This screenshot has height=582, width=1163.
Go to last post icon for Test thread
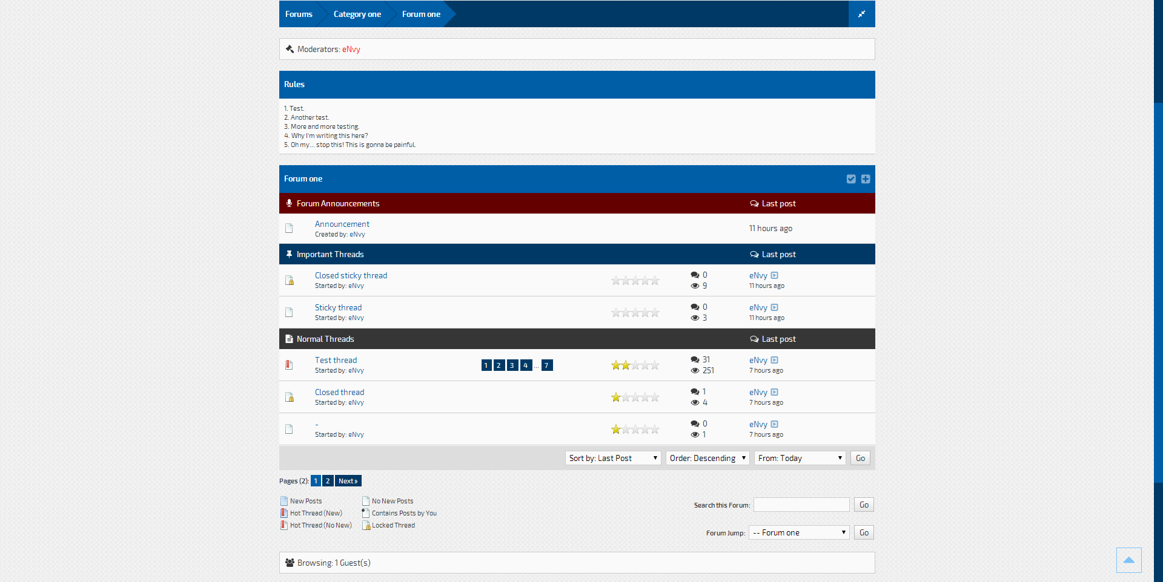coord(774,361)
